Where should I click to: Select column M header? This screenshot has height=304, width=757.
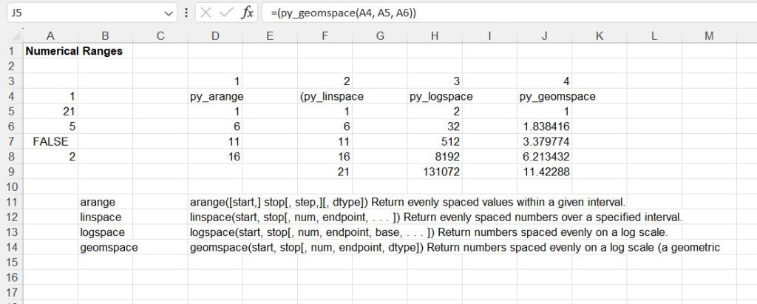(709, 36)
